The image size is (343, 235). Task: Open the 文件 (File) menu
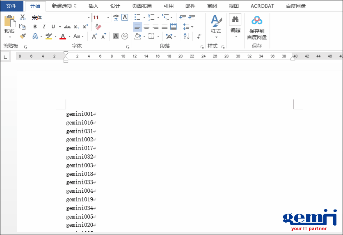[x=11, y=6]
